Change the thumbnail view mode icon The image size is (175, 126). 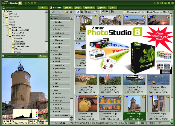coord(96,12)
